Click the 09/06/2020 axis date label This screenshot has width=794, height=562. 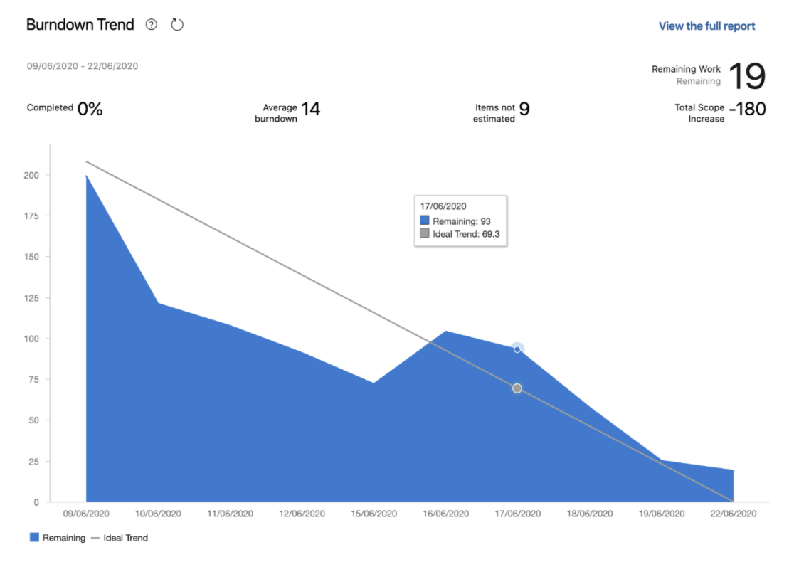[x=86, y=514]
